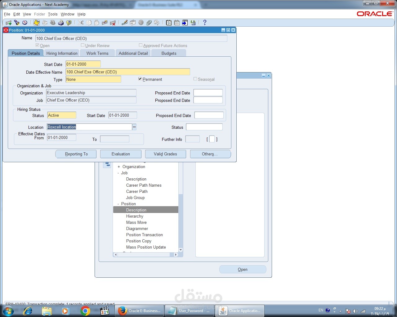Click the Location input field
The image size is (397, 317).
89,127
